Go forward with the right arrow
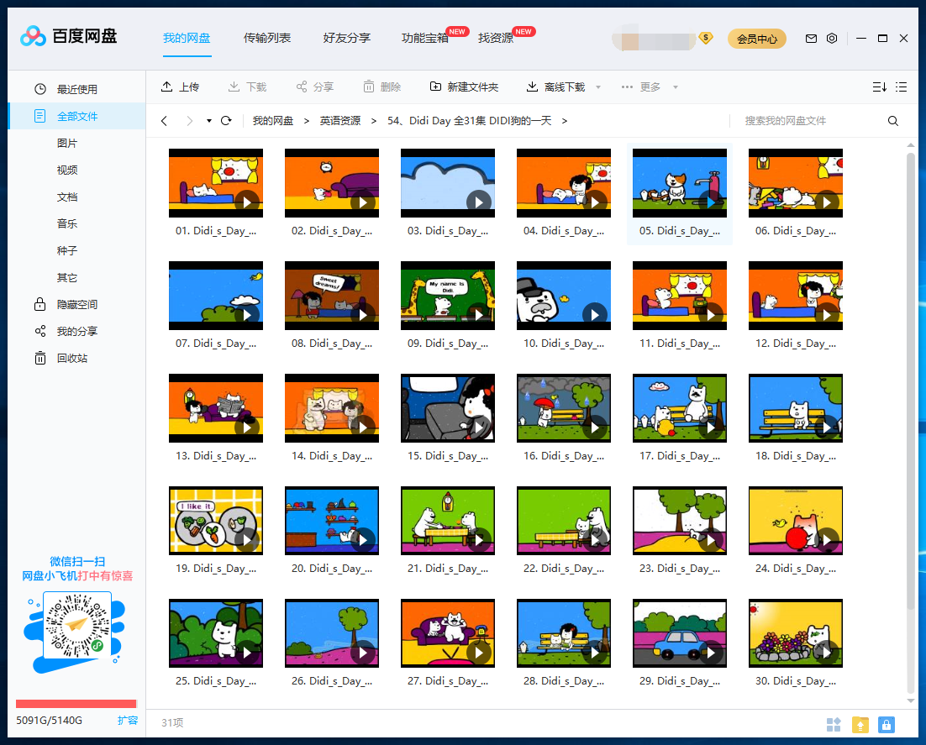 190,121
